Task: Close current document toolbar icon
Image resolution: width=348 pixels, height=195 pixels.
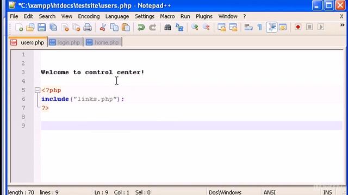Action: point(65,28)
